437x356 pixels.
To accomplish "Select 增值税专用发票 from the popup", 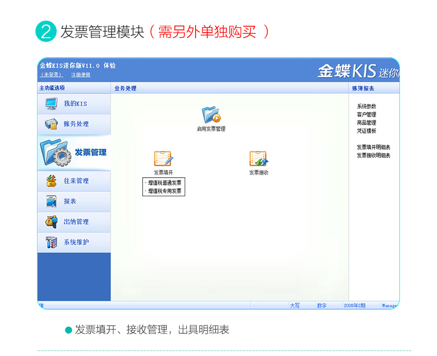I will coord(165,191).
